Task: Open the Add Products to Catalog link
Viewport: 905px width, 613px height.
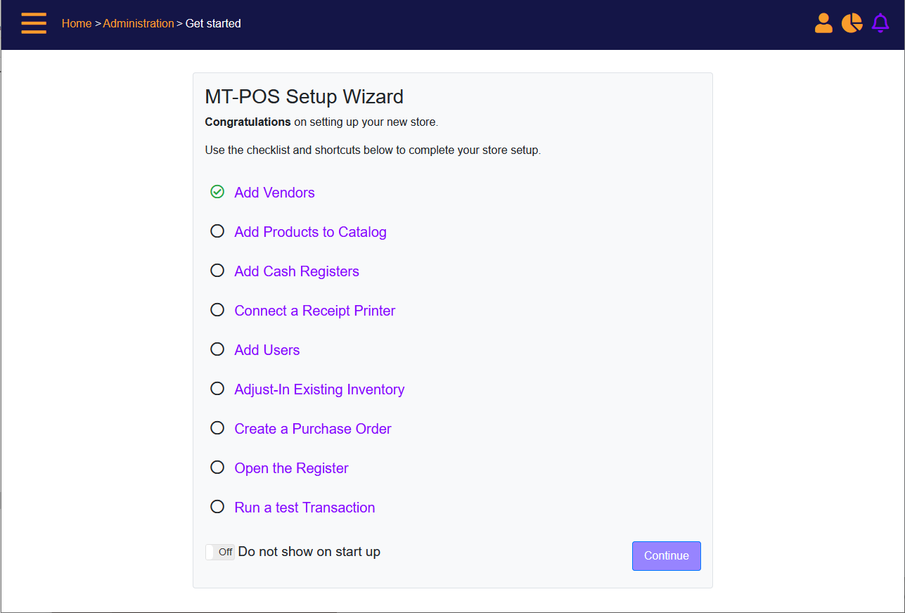Action: click(x=310, y=232)
